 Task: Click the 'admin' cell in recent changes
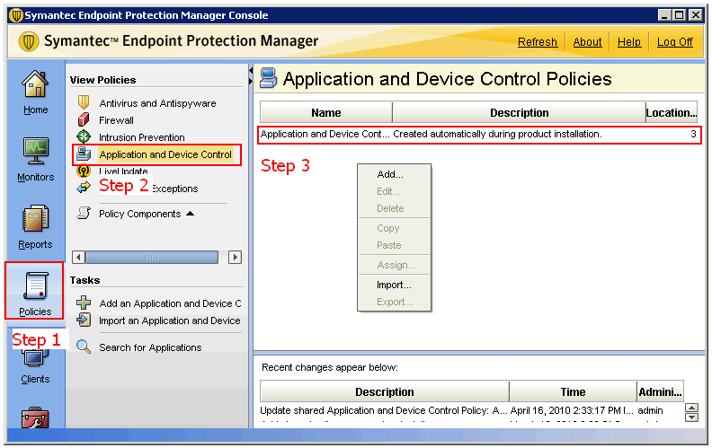click(650, 411)
